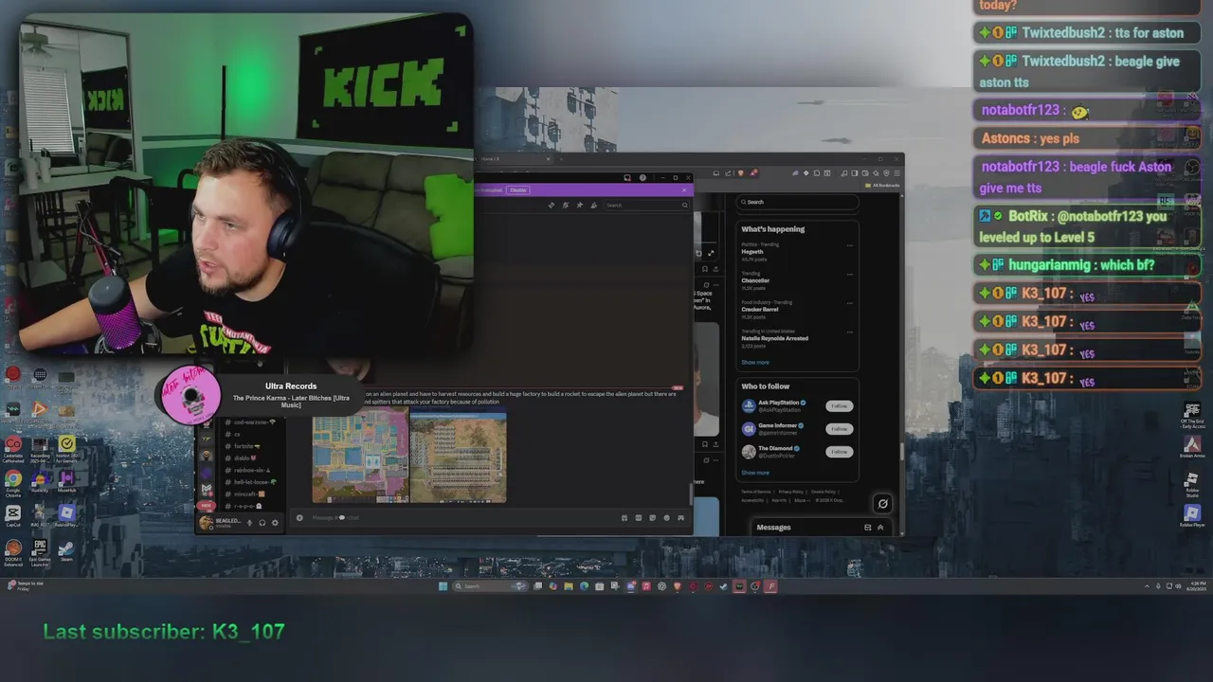Open the sticker picker in Discord
This screenshot has height=682, width=1213.
(x=652, y=517)
